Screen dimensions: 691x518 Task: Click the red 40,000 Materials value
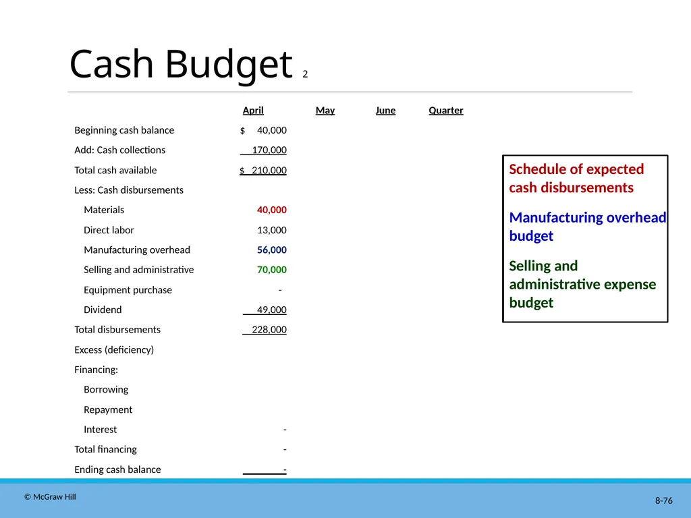pos(272,210)
